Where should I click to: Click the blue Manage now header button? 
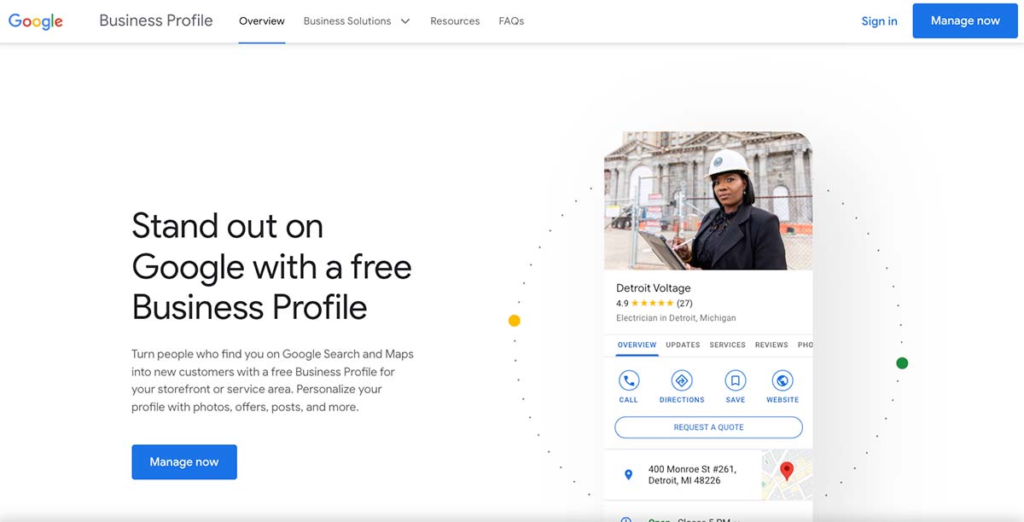tap(964, 20)
